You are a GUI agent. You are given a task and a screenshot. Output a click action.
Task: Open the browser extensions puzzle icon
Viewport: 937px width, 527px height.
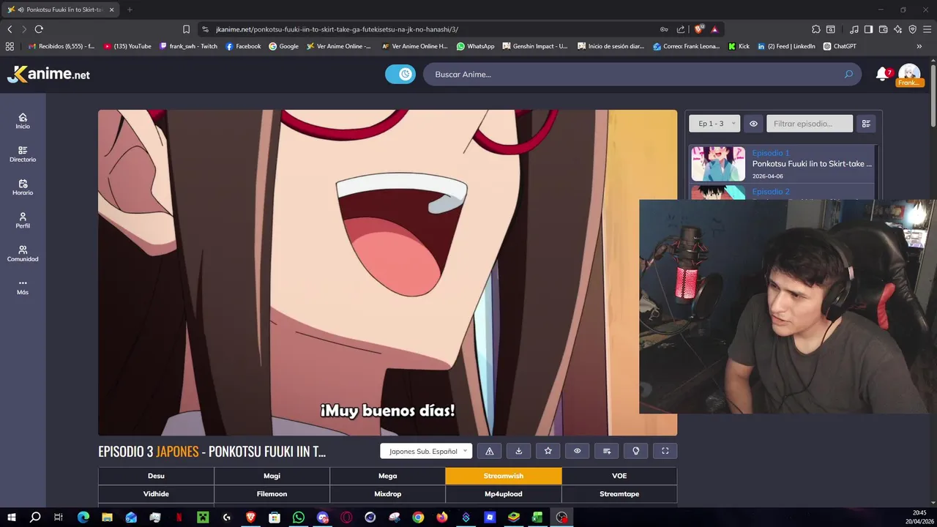coord(816,29)
